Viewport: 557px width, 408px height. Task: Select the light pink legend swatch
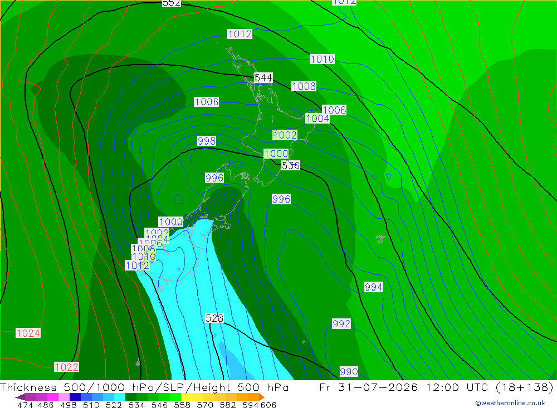click(64, 397)
